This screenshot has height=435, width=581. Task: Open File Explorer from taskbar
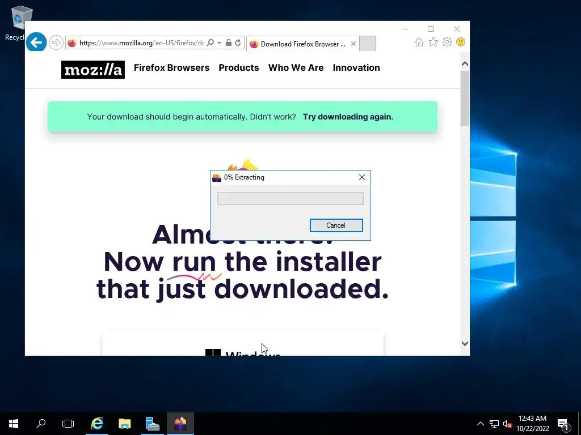click(124, 424)
